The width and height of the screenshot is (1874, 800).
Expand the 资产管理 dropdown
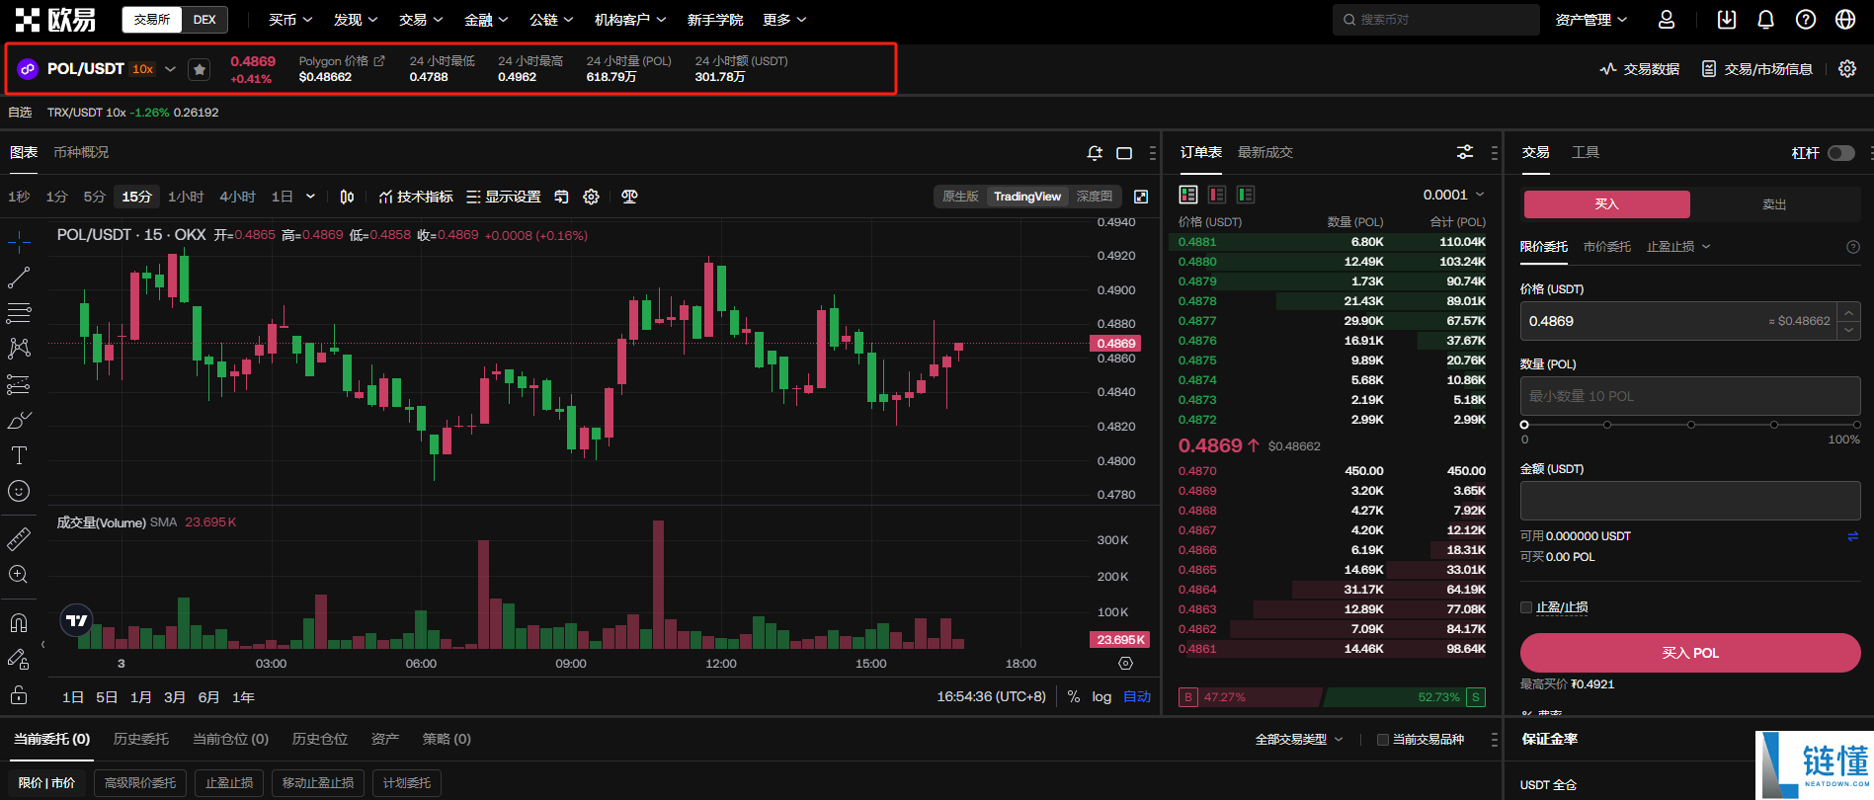click(1591, 20)
